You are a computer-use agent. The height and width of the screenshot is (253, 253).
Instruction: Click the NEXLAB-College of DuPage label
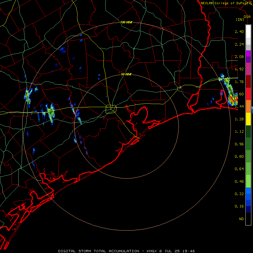point(224,3)
